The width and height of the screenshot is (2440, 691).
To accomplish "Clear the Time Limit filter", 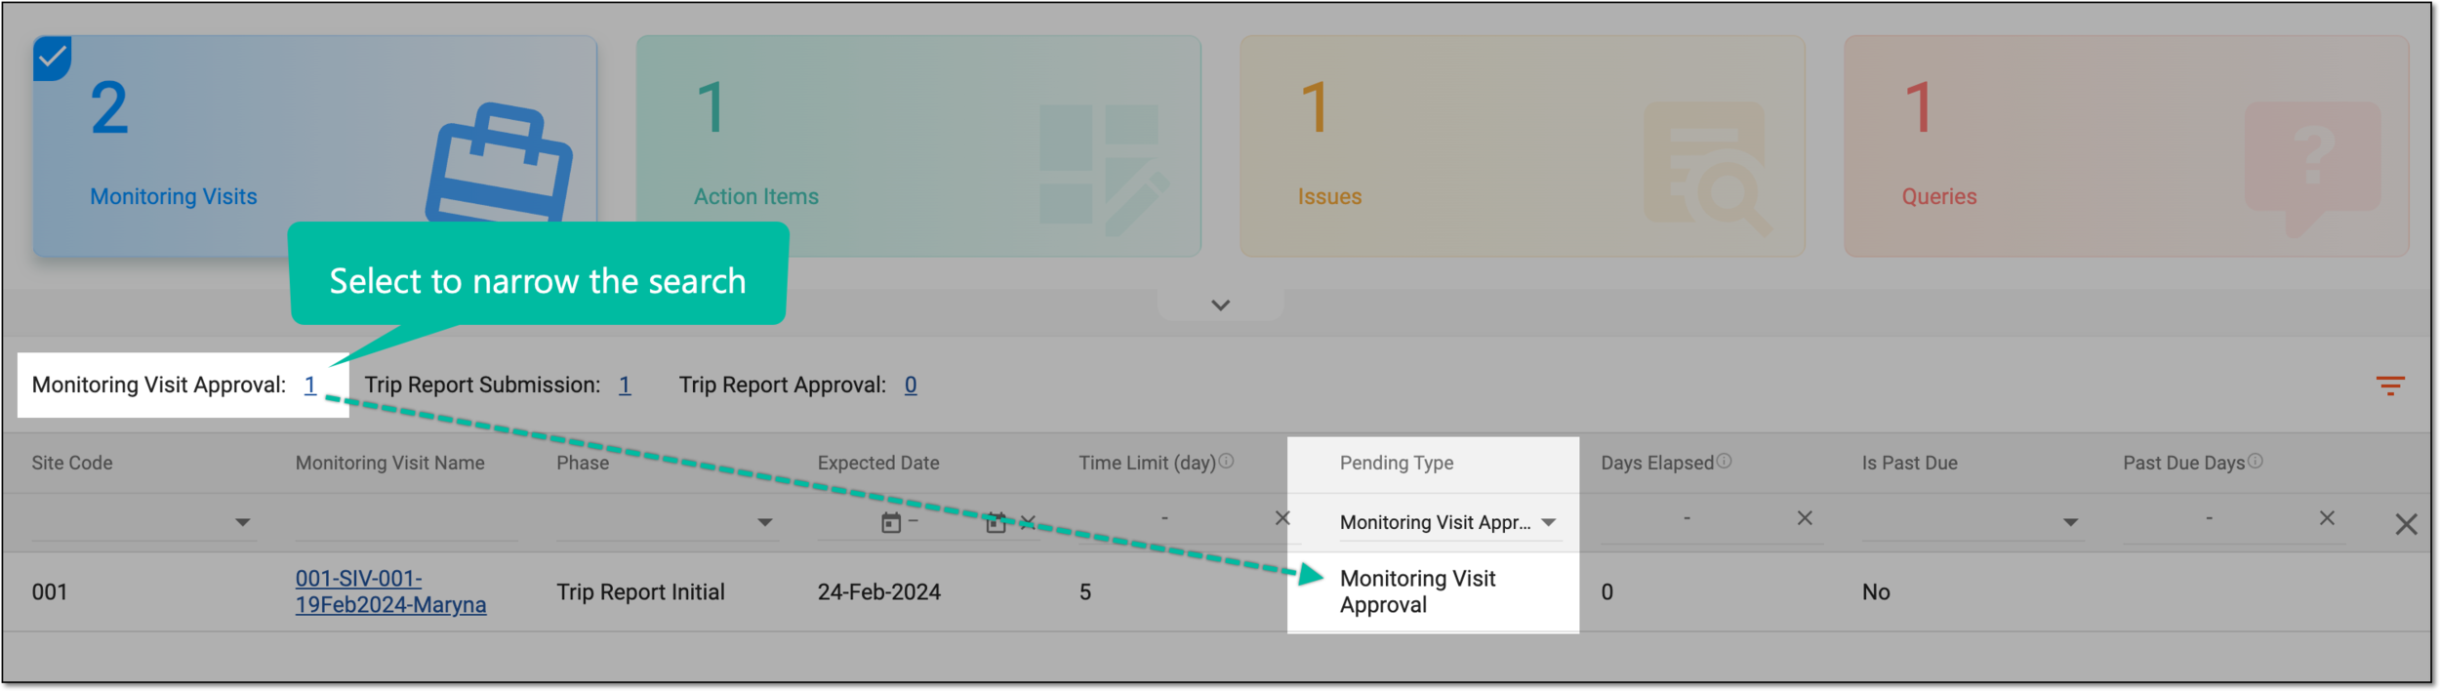I will pos(1282,519).
